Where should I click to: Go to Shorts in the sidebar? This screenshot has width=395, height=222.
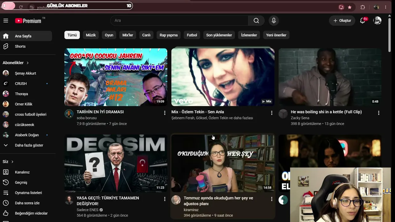(x=26, y=46)
